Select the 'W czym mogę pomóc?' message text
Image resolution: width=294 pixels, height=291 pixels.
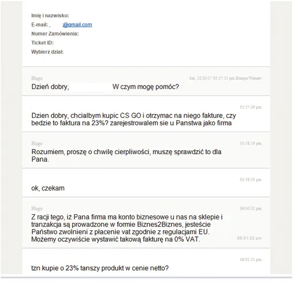[146, 87]
